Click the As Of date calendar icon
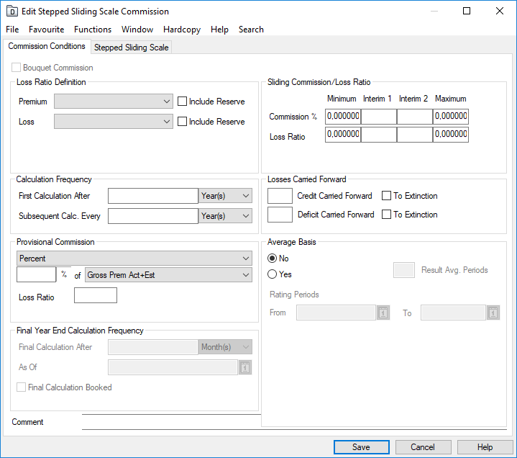Image resolution: width=517 pixels, height=458 pixels. [x=245, y=367]
